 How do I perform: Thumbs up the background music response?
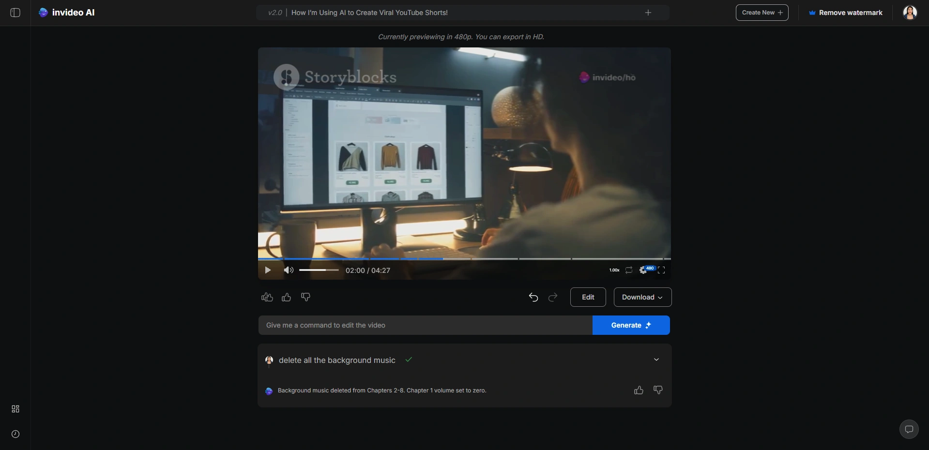point(639,390)
